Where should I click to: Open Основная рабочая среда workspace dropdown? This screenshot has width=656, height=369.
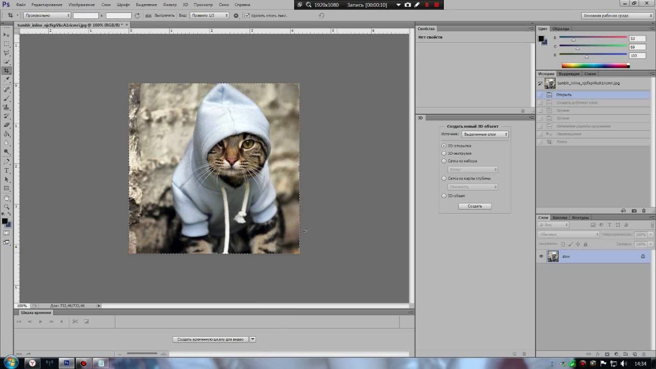tap(618, 15)
